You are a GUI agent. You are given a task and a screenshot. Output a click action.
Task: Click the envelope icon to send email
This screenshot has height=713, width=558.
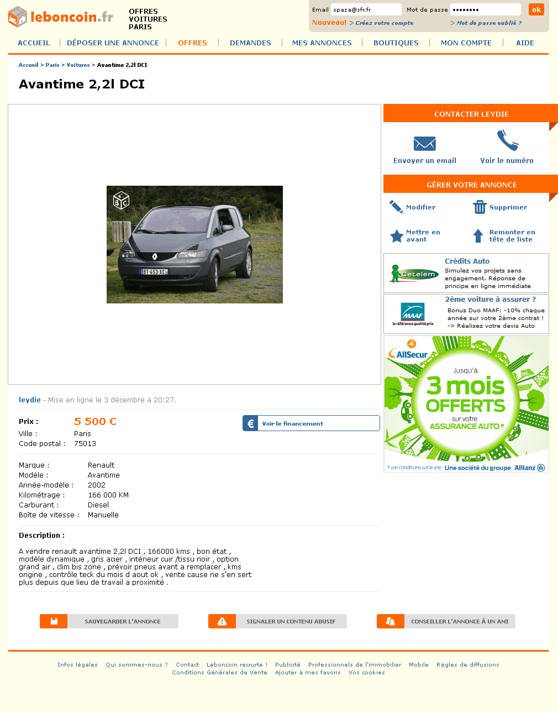point(424,144)
